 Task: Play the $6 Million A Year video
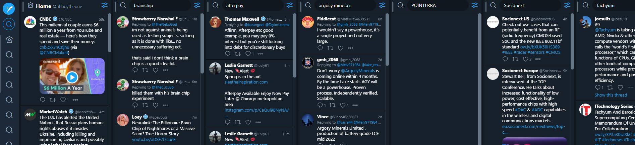[x=72, y=77]
